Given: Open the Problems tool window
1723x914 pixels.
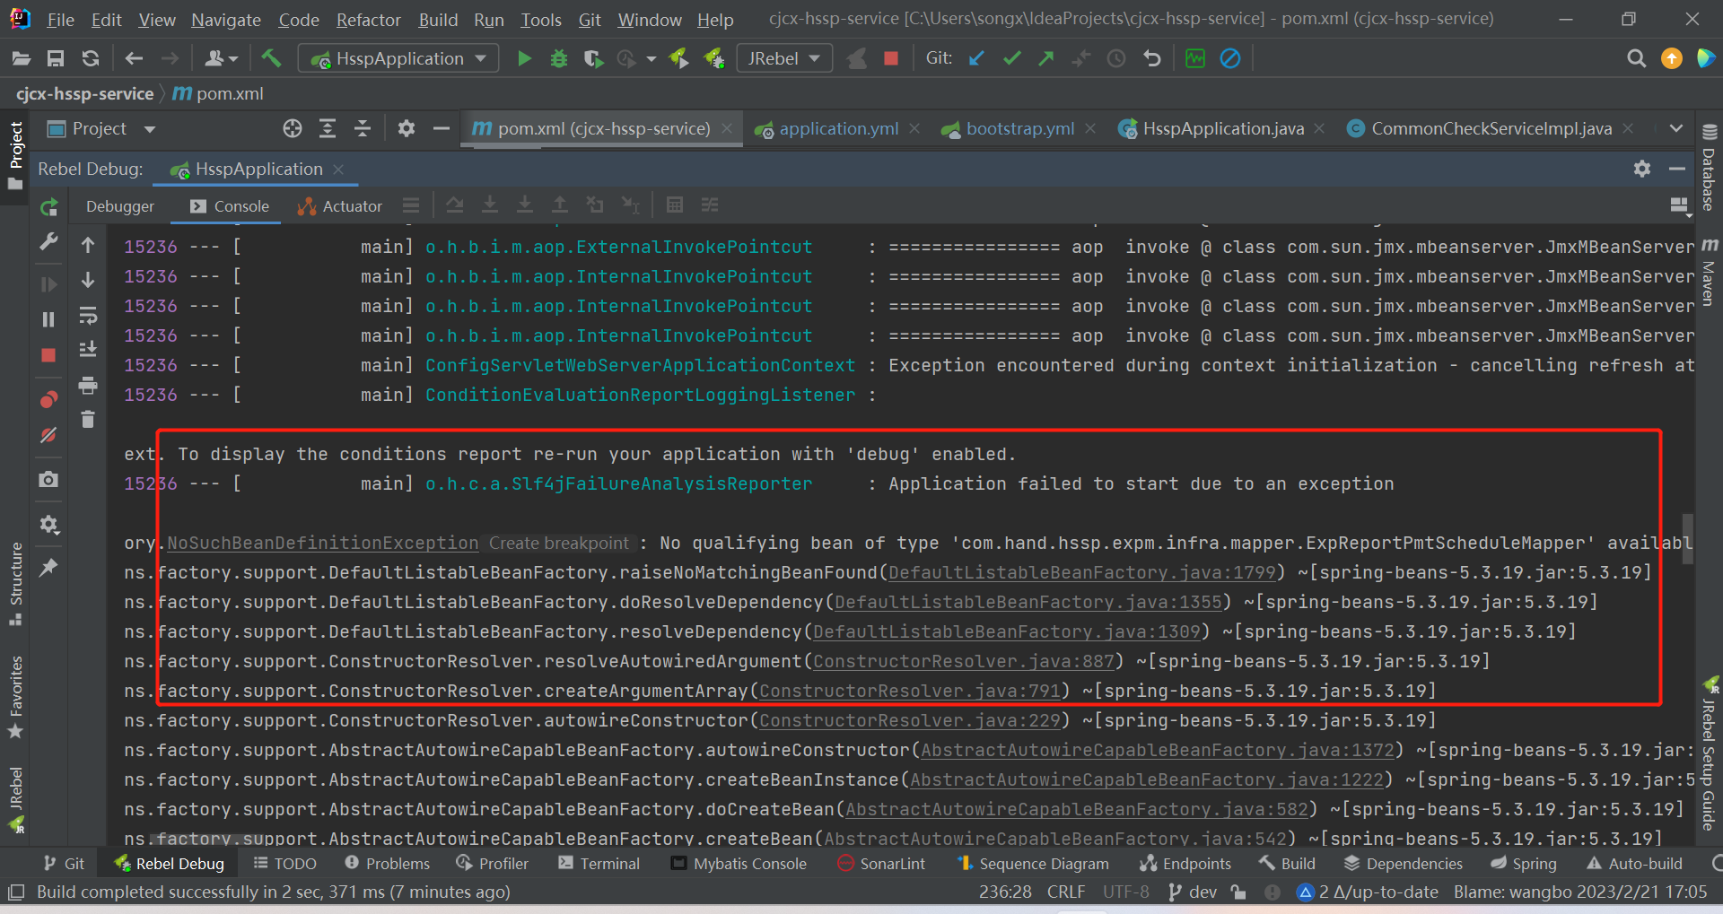Looking at the screenshot, I should [387, 863].
